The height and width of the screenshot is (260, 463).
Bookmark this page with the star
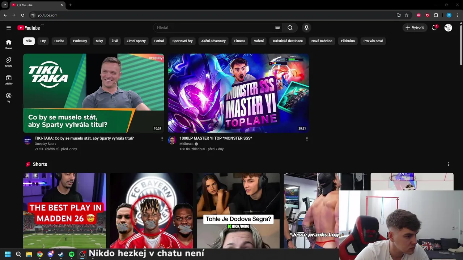[x=407, y=15]
